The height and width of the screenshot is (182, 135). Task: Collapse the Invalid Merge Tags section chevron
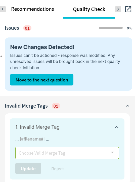(x=127, y=106)
